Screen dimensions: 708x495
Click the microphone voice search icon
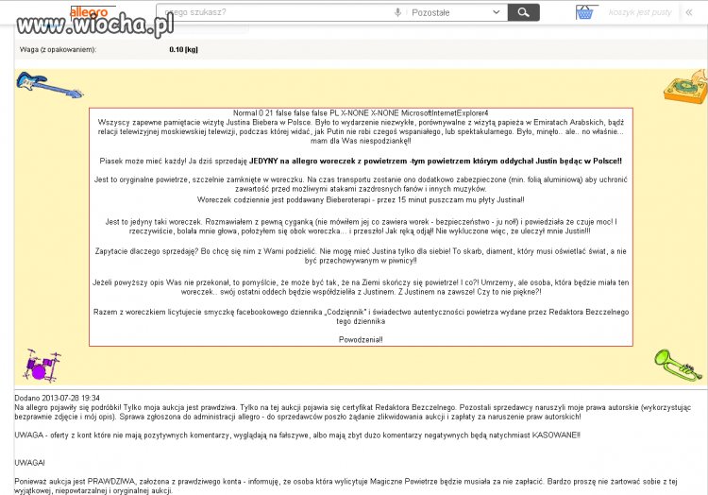397,12
